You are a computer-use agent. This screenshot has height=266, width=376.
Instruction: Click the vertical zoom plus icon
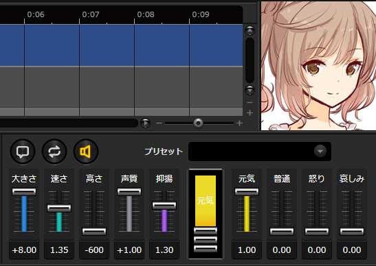coord(250,112)
